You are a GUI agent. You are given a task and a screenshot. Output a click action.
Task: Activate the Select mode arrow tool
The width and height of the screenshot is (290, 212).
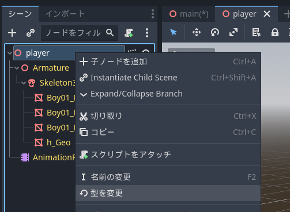[174, 32]
